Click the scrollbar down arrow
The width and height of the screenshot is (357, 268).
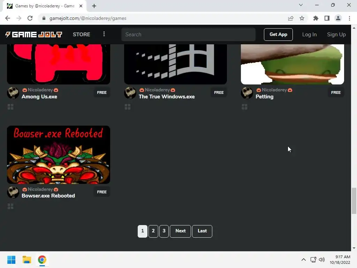354,248
